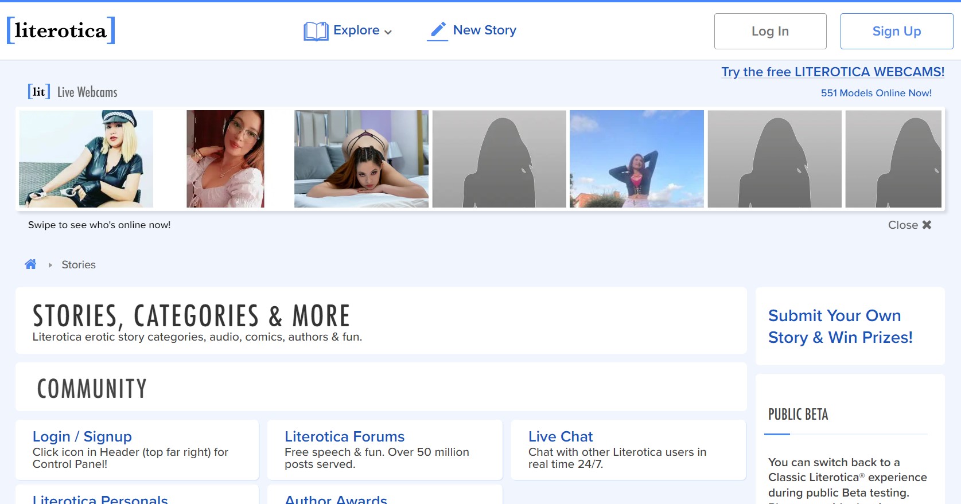961x504 pixels.
Task: Open the bedroom webcam thumbnail
Action: tap(361, 159)
